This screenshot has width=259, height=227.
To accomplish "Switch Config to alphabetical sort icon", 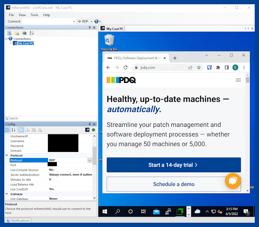I will [x=13, y=130].
